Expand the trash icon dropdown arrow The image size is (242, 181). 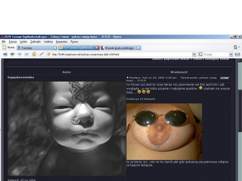tap(239, 47)
